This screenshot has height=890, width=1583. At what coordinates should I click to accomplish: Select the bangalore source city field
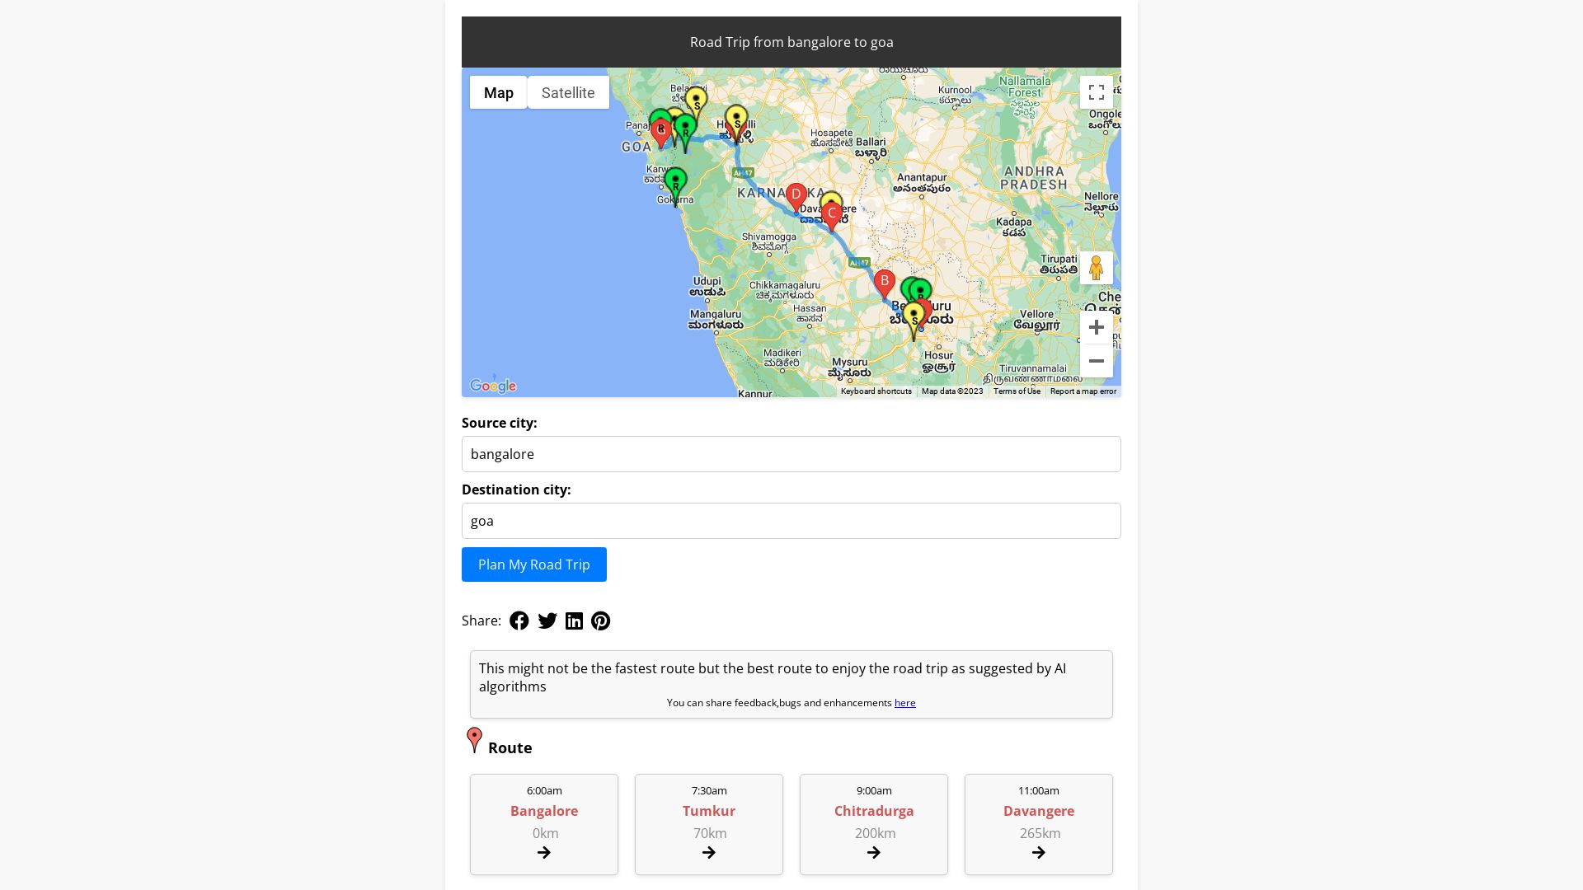tap(791, 453)
